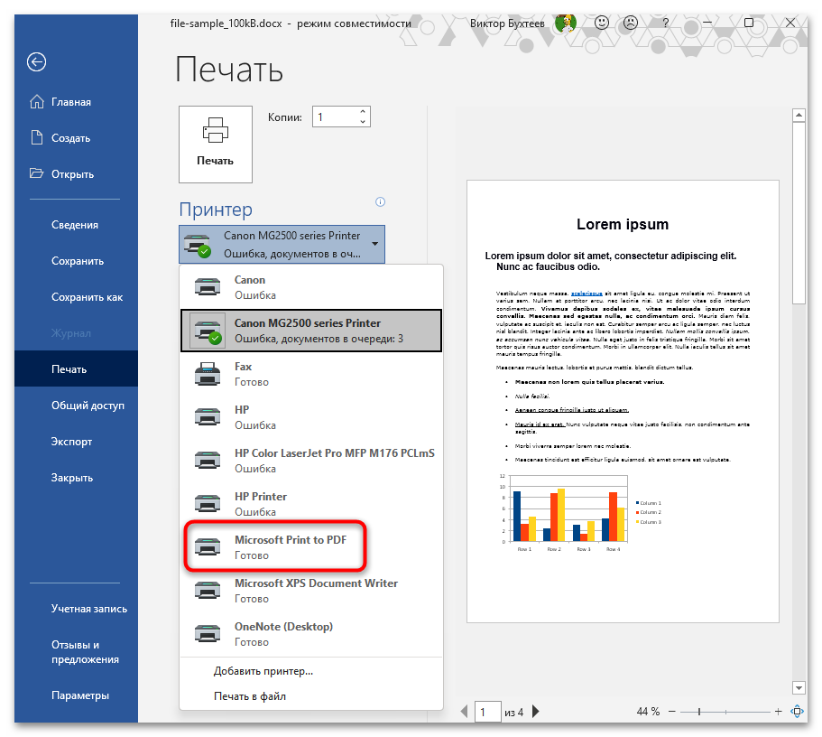Viewport: 822px width, 737px height.
Task: Go back using the circled arrow icon
Action: 36,62
